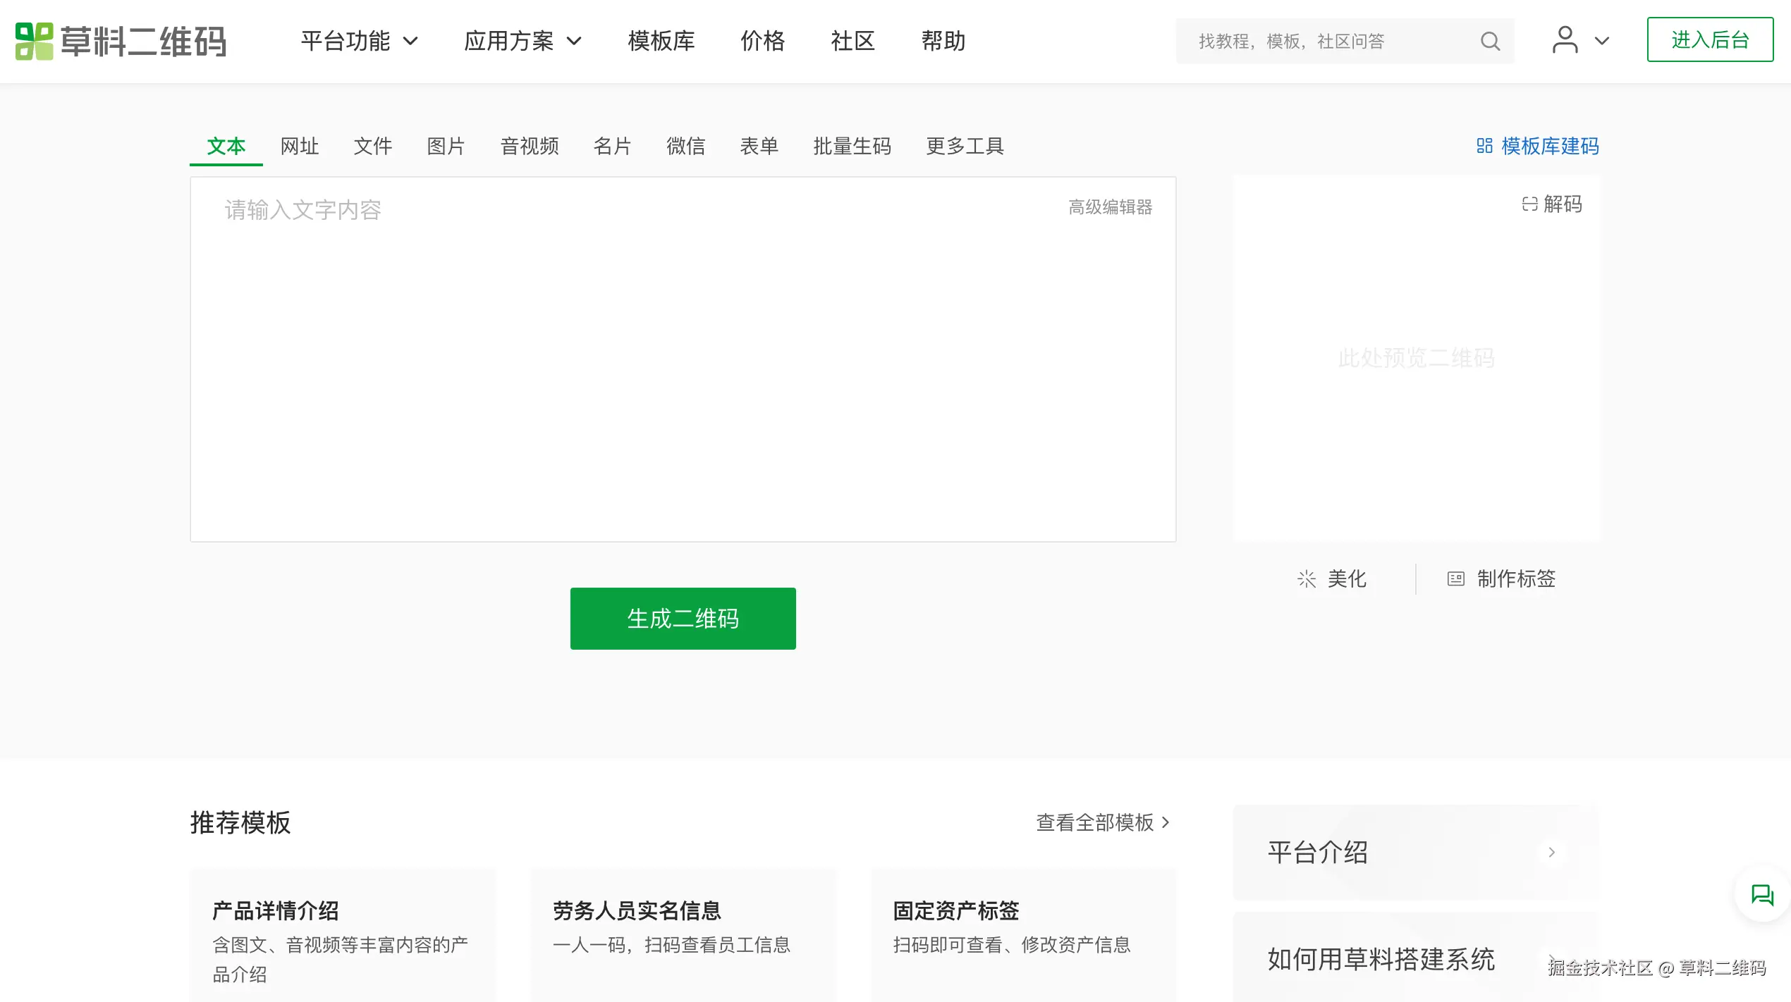This screenshot has height=1002, width=1791.
Task: Click the 解码 scan icon
Action: [1529, 204]
